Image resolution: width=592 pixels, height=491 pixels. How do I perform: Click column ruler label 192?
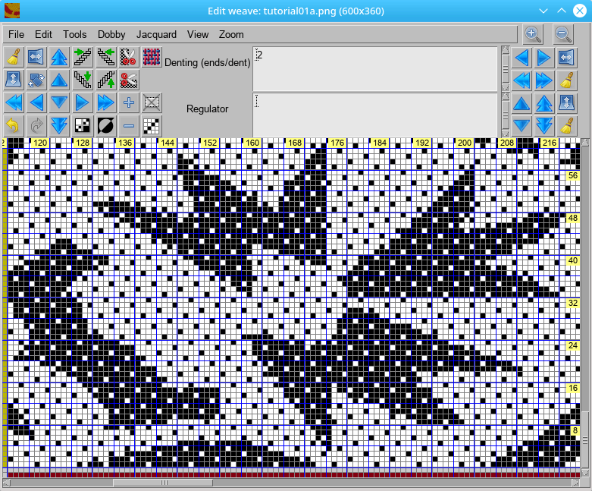422,143
